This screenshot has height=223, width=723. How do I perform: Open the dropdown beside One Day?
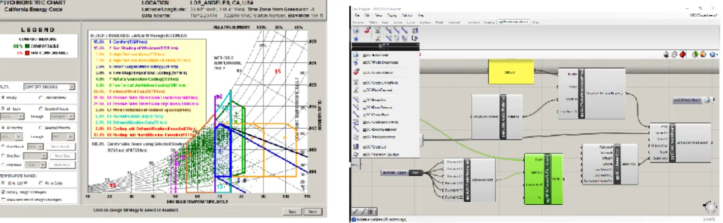pyautogui.click(x=37, y=156)
